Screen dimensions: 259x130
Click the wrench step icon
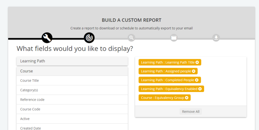point(47,38)
